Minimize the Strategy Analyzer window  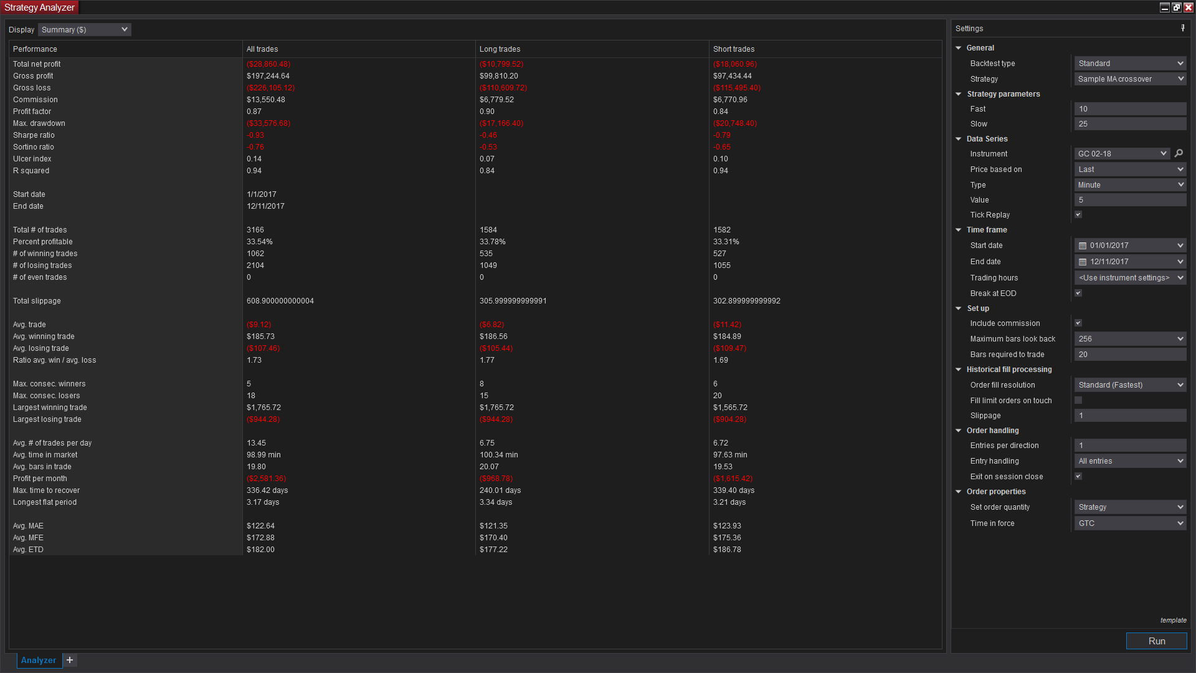[x=1165, y=7]
